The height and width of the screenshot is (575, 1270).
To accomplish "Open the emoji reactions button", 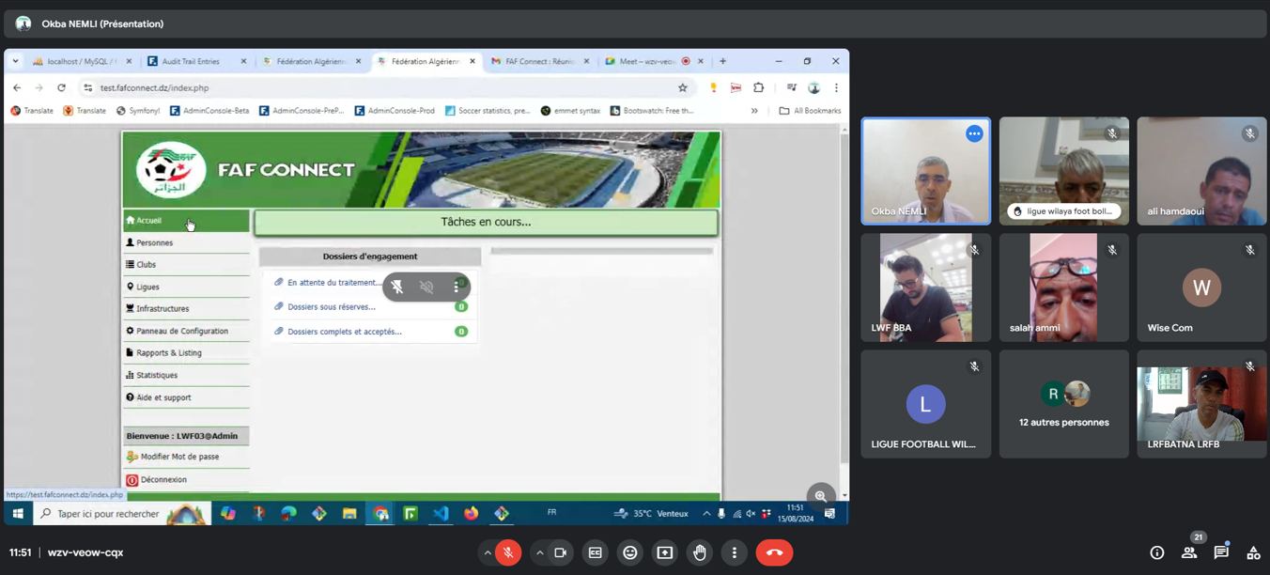I will [x=630, y=553].
